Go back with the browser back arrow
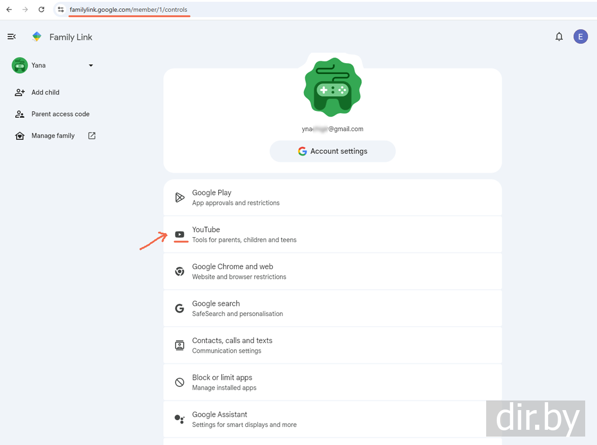 coord(9,10)
